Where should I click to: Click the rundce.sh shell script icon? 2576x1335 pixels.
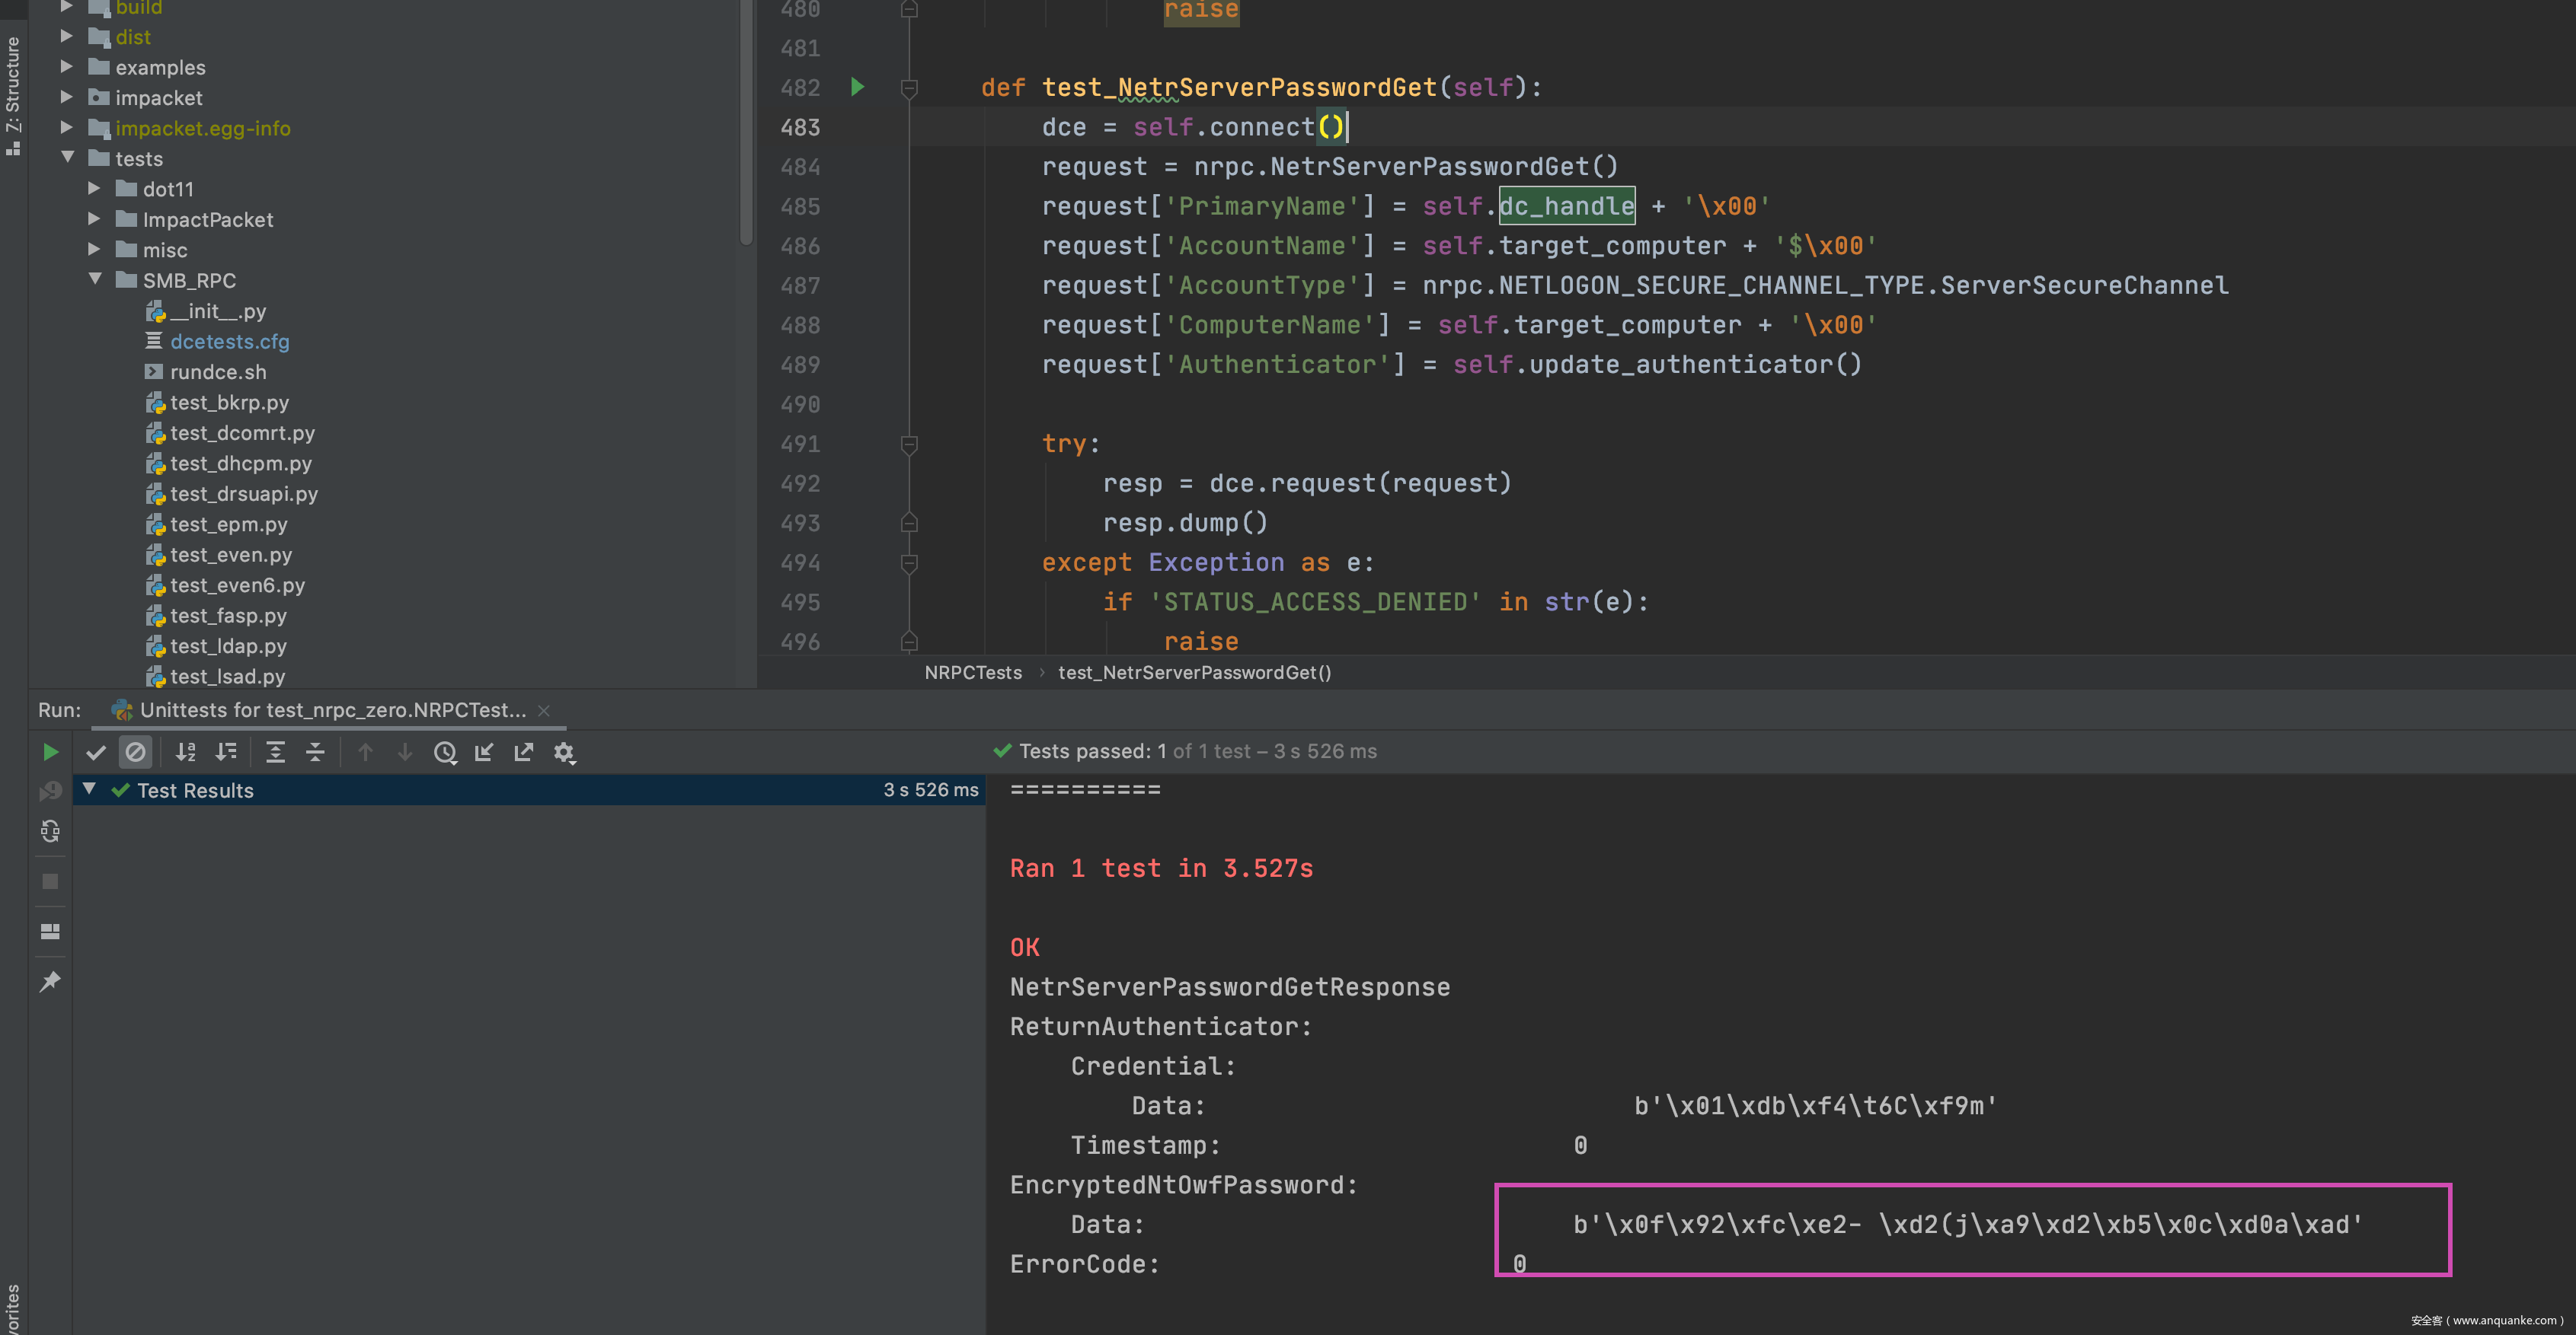pos(153,371)
